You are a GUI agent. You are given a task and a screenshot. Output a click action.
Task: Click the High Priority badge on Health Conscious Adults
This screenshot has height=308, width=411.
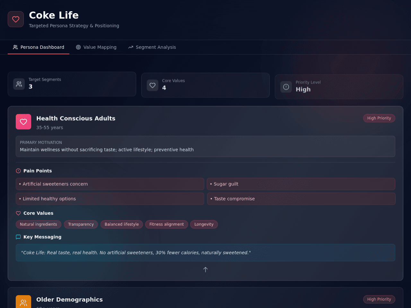click(379, 118)
